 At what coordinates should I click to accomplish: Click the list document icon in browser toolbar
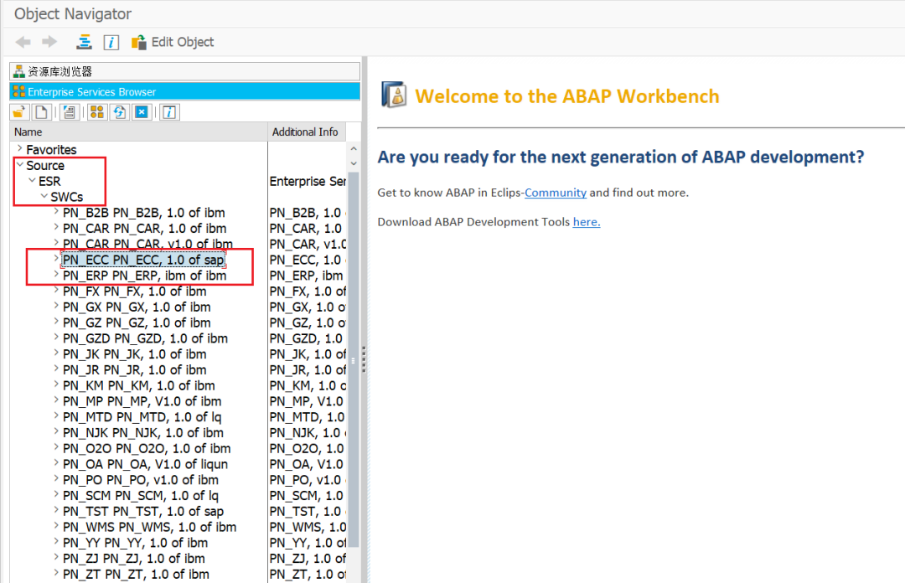(70, 112)
